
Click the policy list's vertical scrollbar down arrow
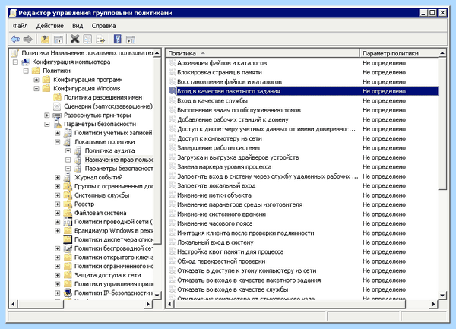[x=442, y=296]
